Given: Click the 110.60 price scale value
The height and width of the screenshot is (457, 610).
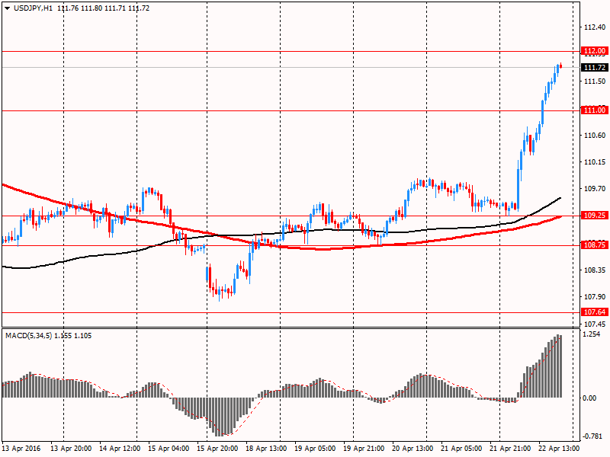Looking at the screenshot, I should (595, 136).
